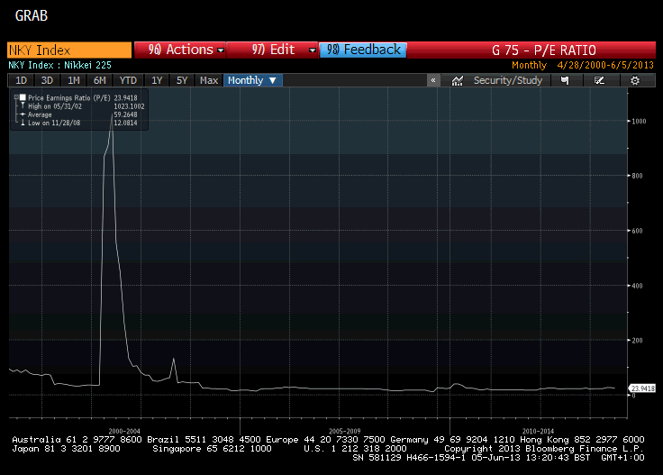
Task: Open chart settings gear icon
Action: click(x=635, y=80)
